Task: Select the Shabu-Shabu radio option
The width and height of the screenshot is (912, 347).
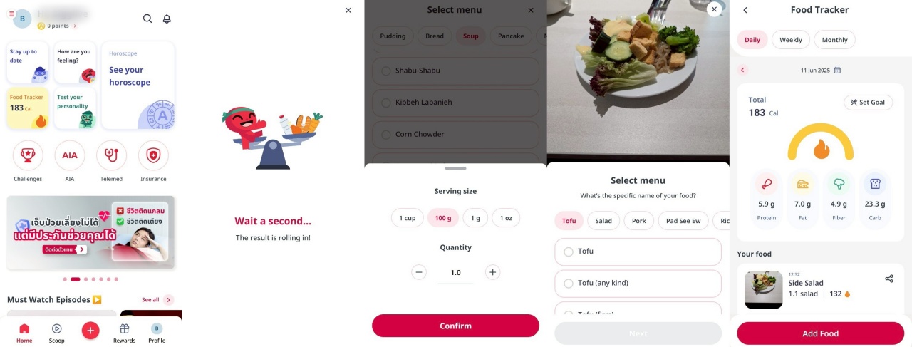Action: [386, 71]
